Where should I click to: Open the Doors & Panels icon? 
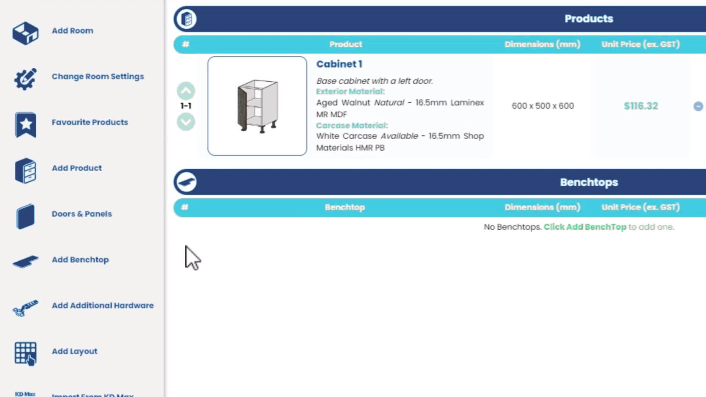pos(25,217)
